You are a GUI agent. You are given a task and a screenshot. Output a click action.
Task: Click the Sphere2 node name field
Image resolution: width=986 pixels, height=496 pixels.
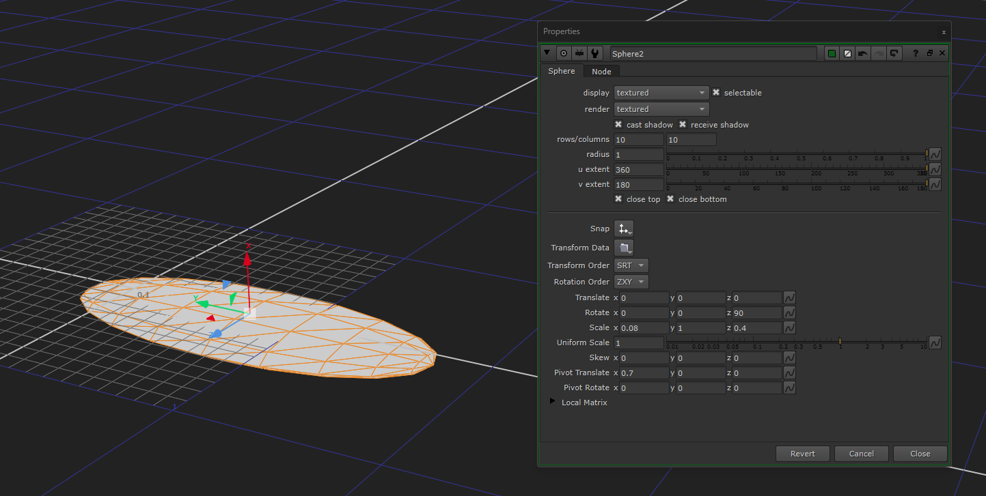713,53
